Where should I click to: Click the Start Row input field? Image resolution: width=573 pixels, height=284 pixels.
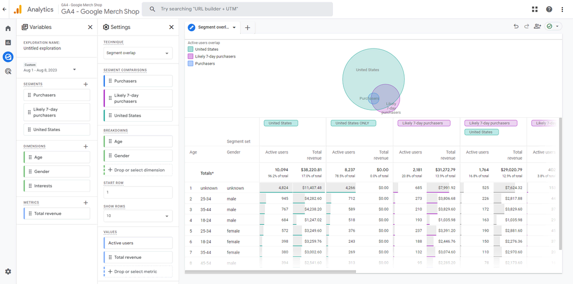pyautogui.click(x=138, y=192)
